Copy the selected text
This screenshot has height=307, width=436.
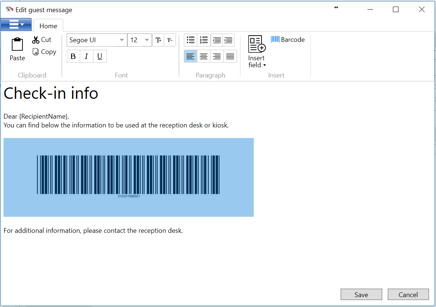(x=44, y=52)
